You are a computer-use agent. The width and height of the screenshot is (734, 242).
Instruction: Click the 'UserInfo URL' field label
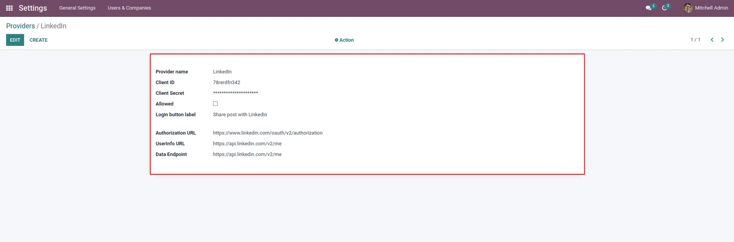170,144
